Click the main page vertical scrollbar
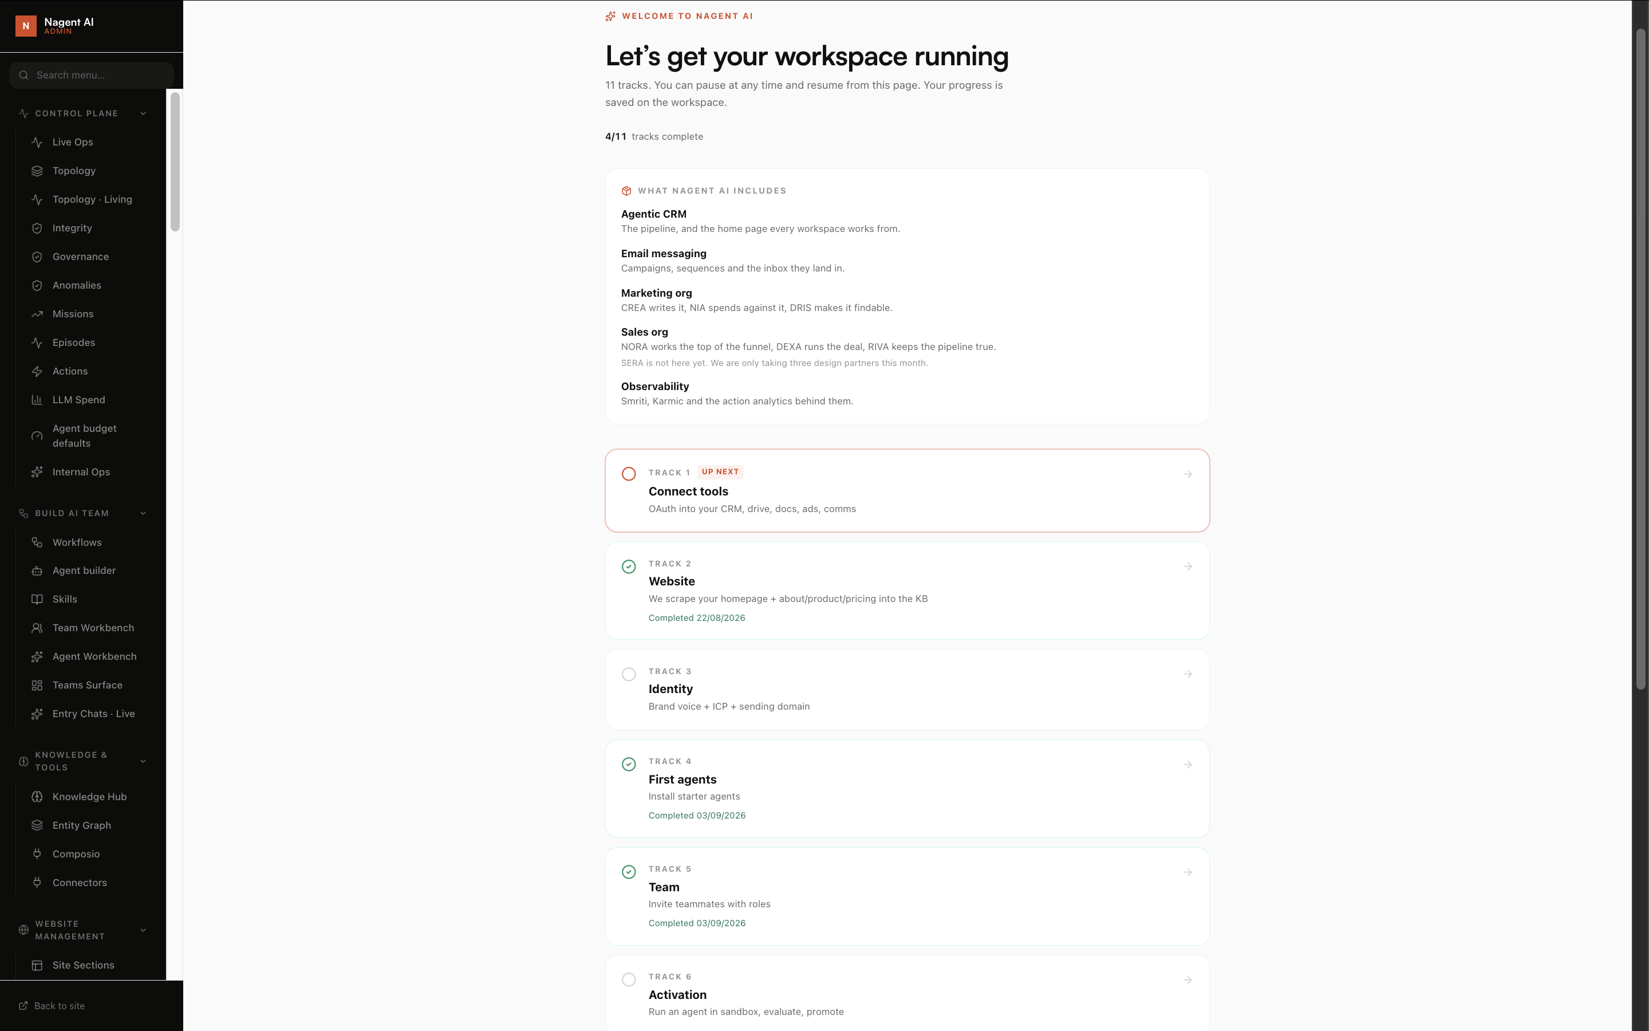The height and width of the screenshot is (1031, 1649). tap(1641, 359)
